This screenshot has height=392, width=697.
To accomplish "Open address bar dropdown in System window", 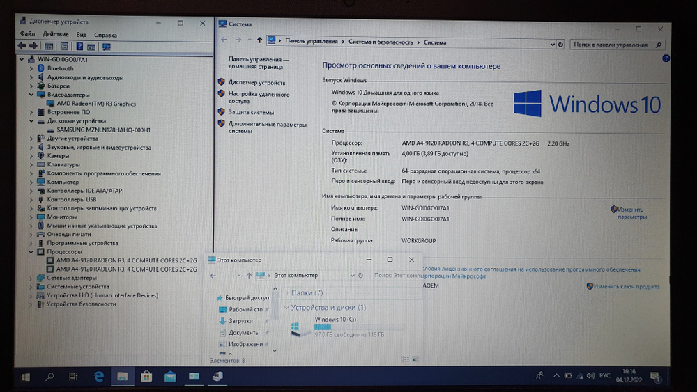I will pos(552,45).
